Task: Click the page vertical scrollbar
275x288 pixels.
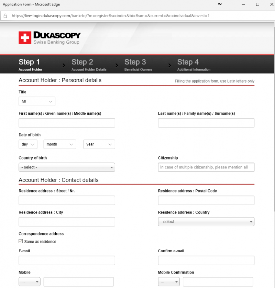Action: pos(274,119)
